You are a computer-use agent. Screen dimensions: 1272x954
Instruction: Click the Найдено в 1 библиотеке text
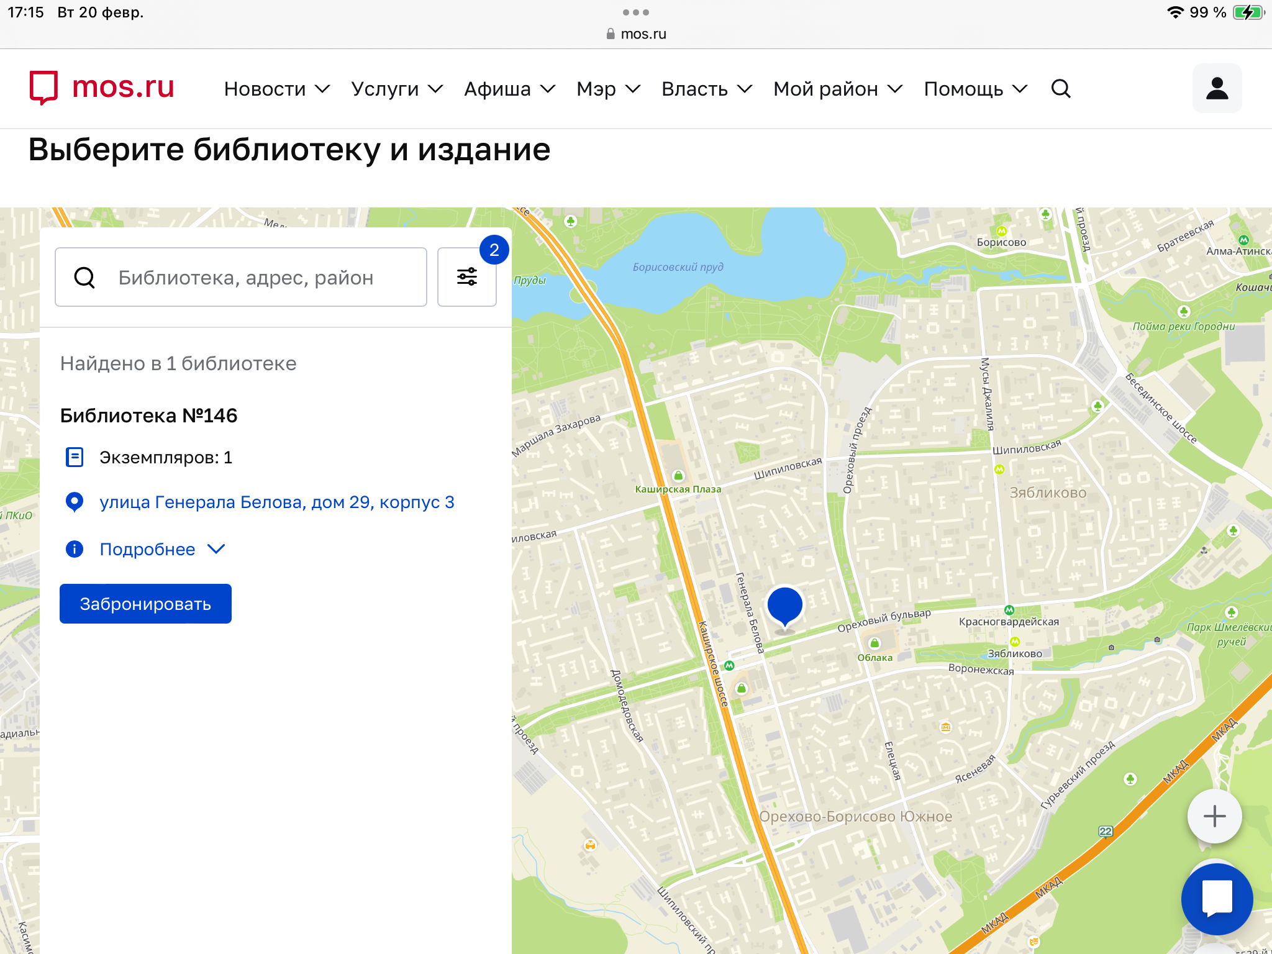[178, 363]
